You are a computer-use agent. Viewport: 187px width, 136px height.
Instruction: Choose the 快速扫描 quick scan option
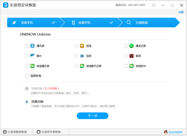[27, 88]
